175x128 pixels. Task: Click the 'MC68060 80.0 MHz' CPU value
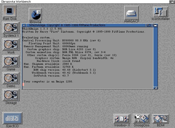click(75, 41)
